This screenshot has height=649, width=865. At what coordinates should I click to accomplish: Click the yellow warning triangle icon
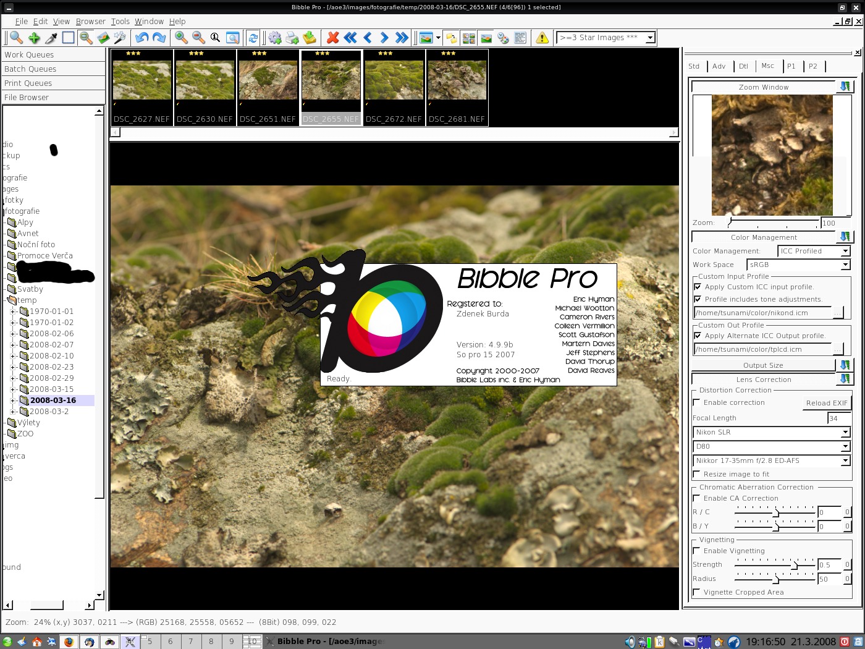542,38
